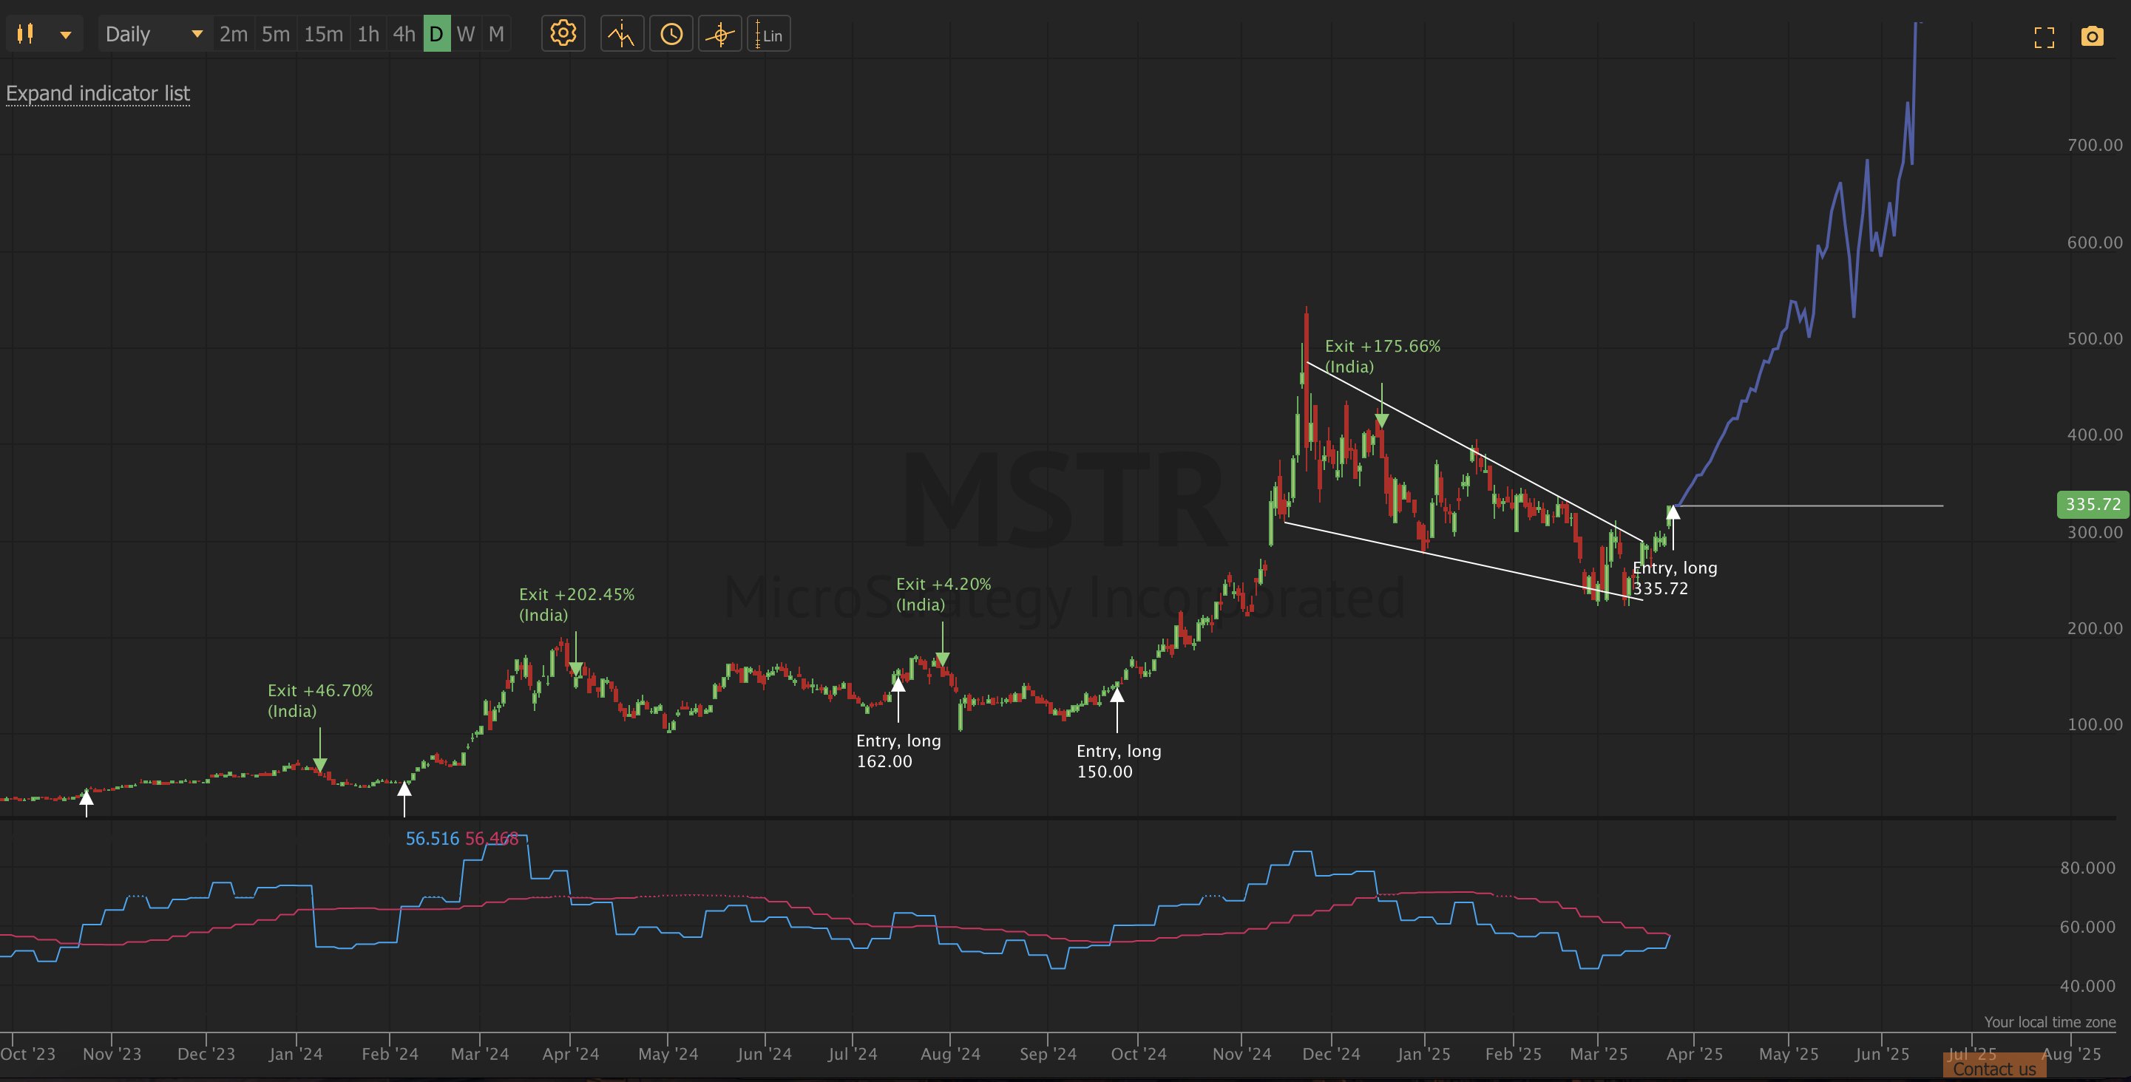Viewport: 2131px width, 1082px height.
Task: Click the zigzag price line indicator icon
Action: tap(621, 34)
